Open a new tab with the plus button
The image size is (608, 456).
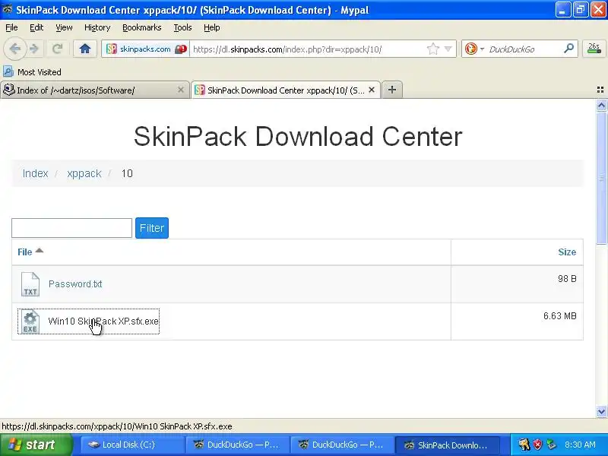pyautogui.click(x=392, y=90)
